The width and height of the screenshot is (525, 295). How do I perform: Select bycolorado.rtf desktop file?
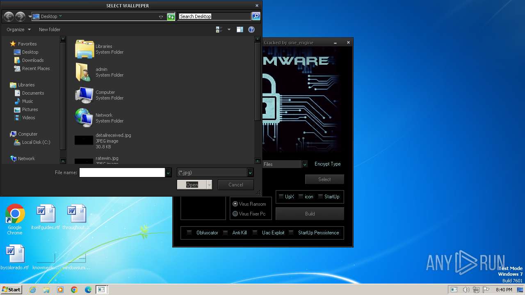[15, 257]
